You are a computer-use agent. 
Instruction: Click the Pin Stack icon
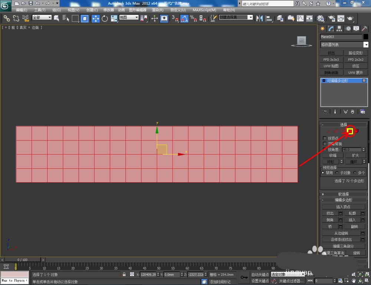[x=325, y=111]
